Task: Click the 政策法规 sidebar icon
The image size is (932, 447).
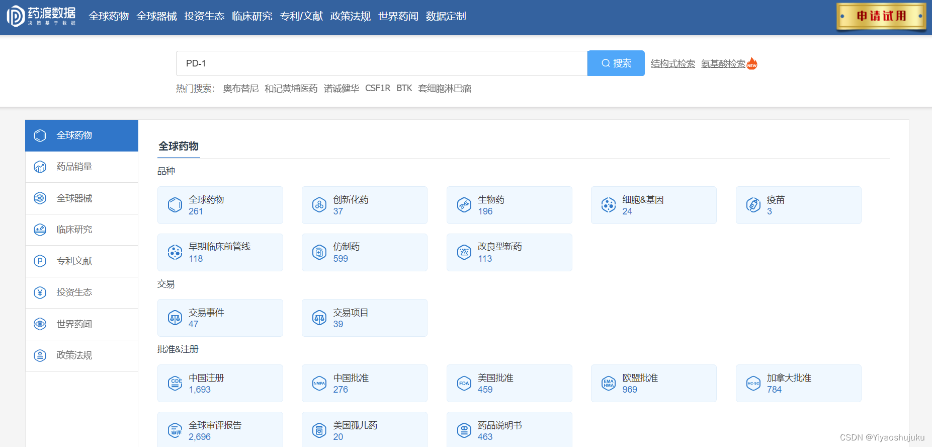Action: [40, 355]
